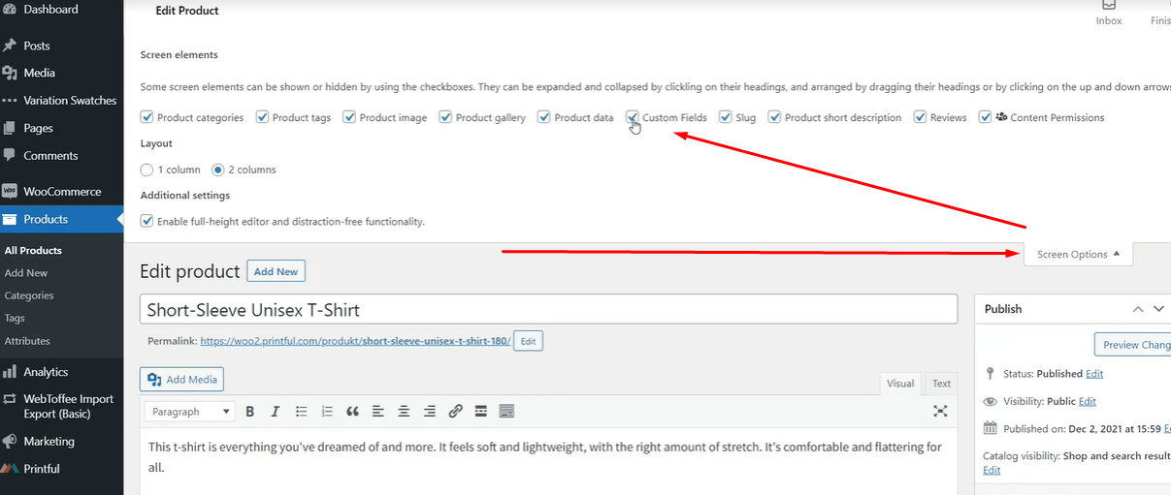Move Publish box up arrow

click(1138, 309)
